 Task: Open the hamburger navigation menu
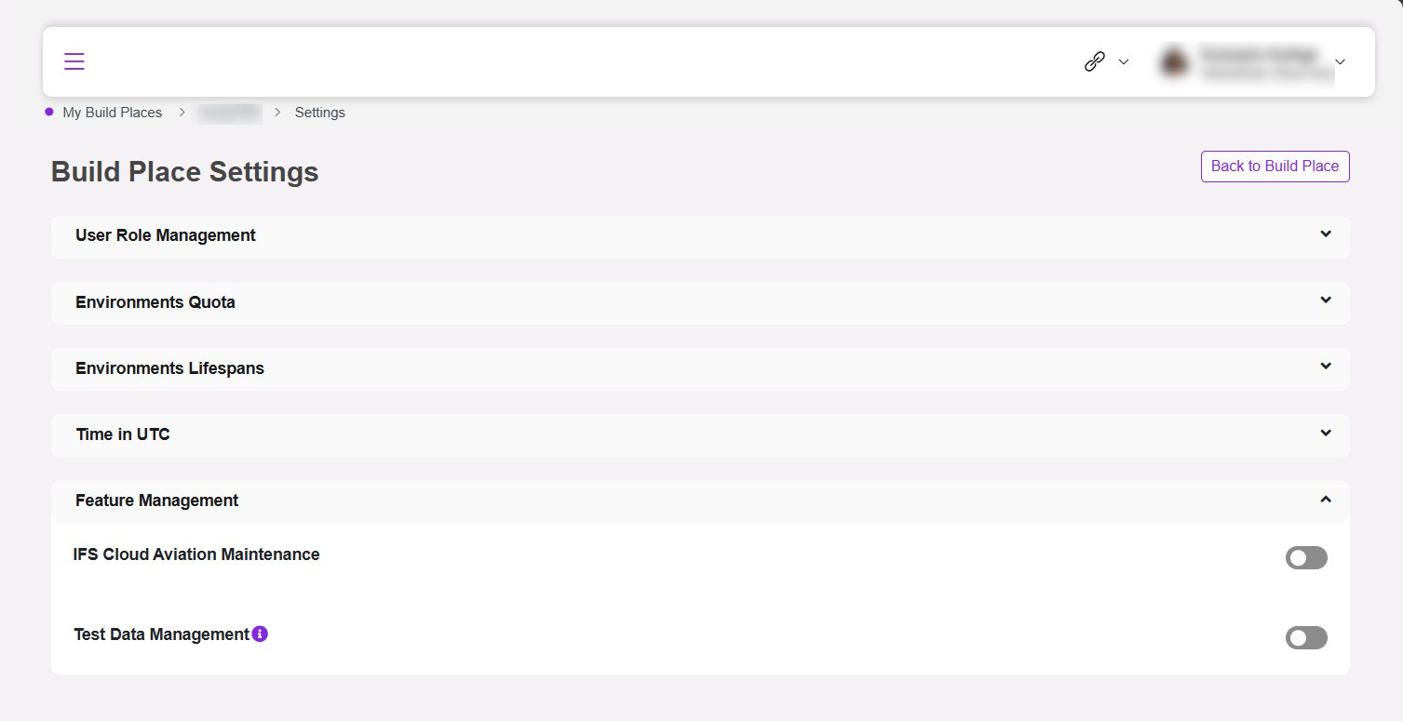pos(74,61)
